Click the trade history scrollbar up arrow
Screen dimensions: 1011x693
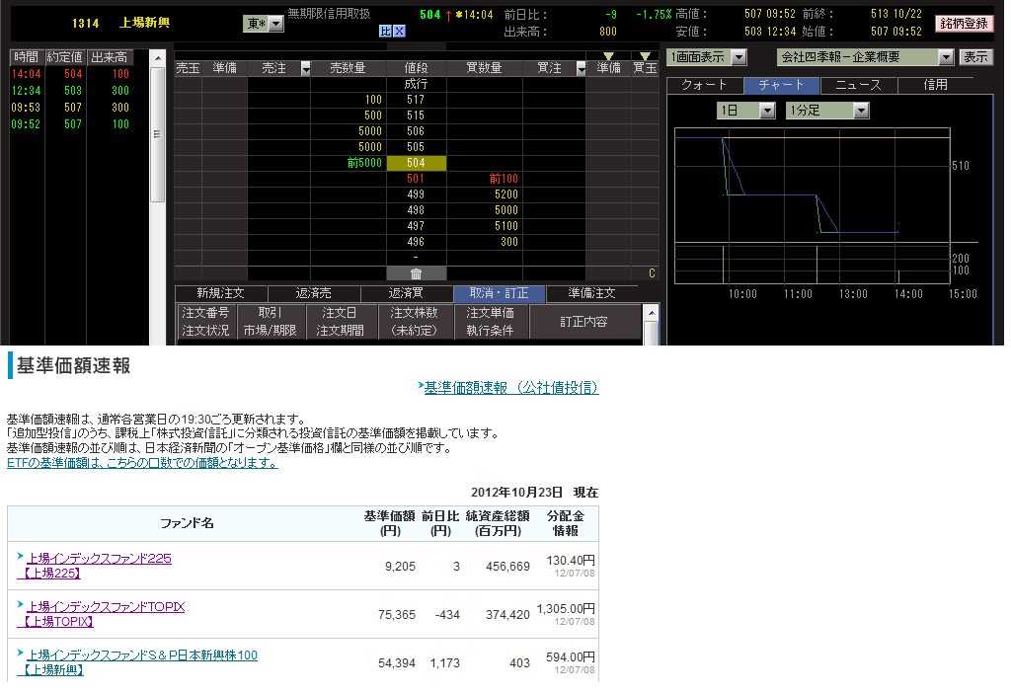[158, 58]
